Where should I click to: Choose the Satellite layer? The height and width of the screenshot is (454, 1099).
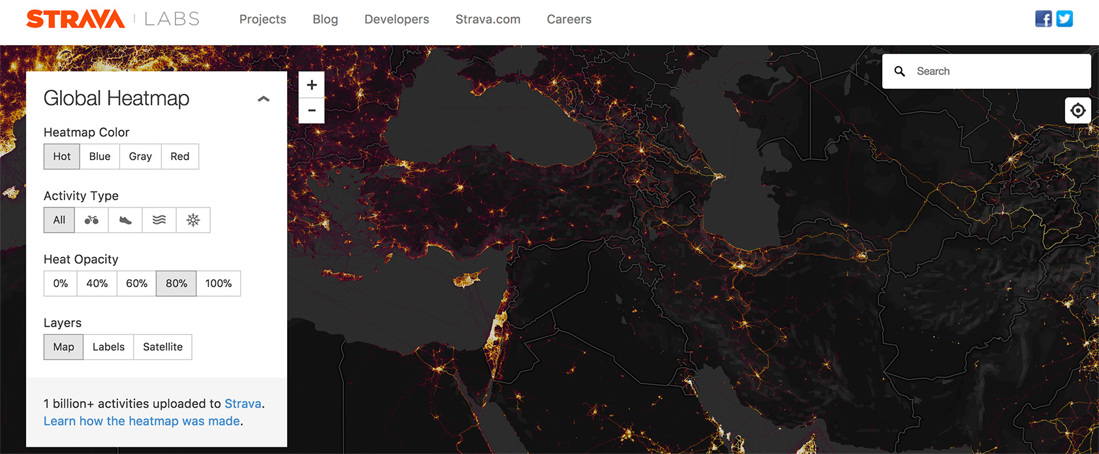[163, 347]
